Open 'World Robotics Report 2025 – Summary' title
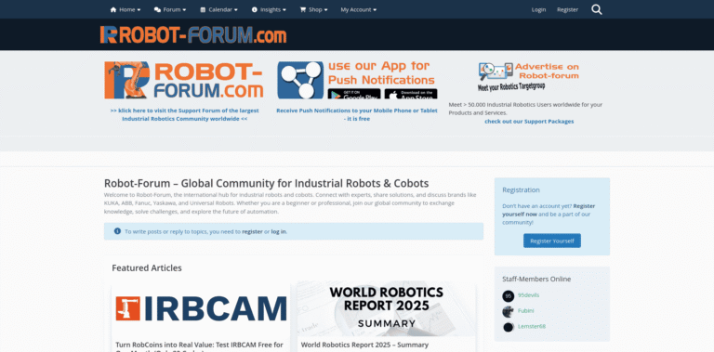This screenshot has width=714, height=352. pyautogui.click(x=364, y=345)
